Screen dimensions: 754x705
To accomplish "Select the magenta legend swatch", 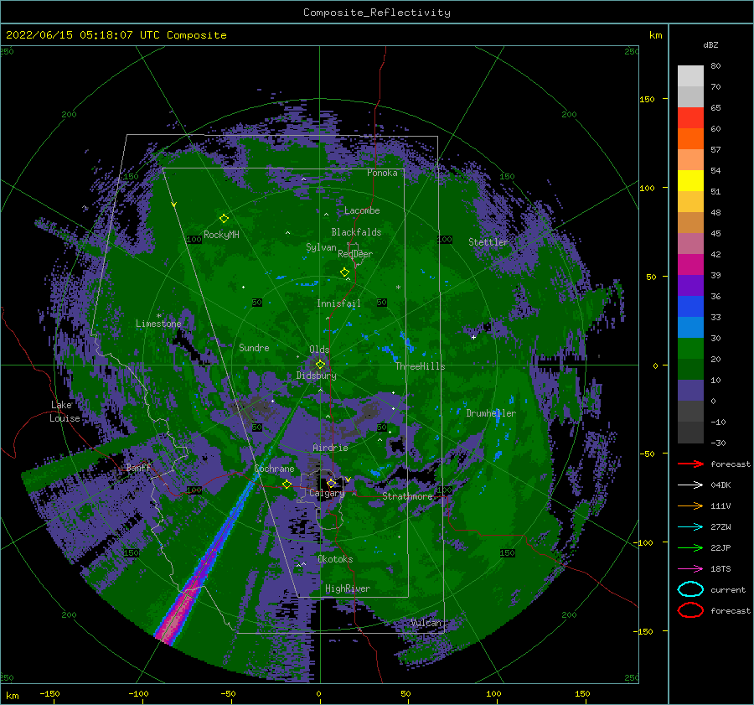I will pos(690,265).
